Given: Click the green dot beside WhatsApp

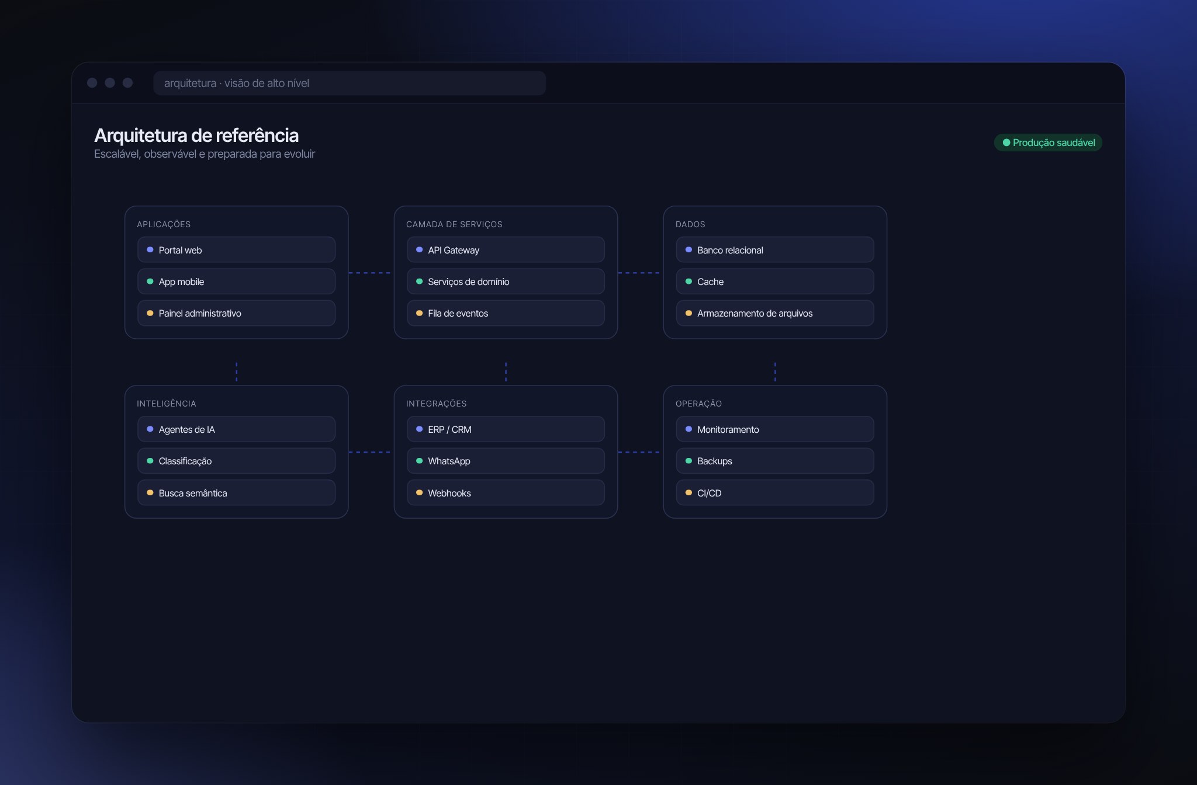Looking at the screenshot, I should click(x=419, y=461).
